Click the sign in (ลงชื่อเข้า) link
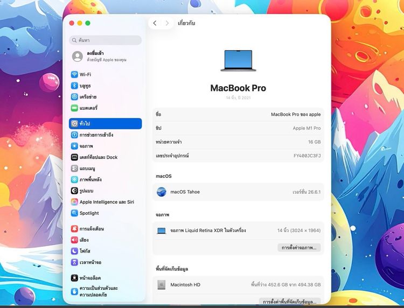Viewport: 404px width, 308px height. (x=95, y=53)
